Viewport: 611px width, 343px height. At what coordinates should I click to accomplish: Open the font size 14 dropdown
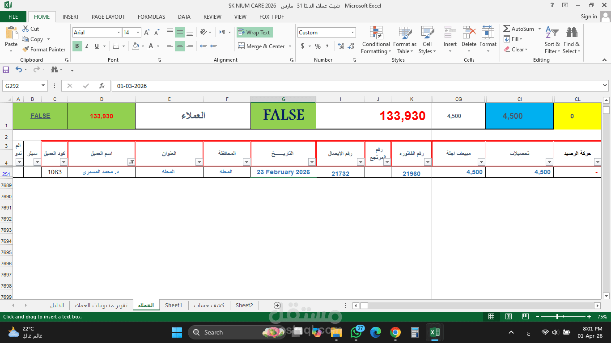click(x=138, y=33)
